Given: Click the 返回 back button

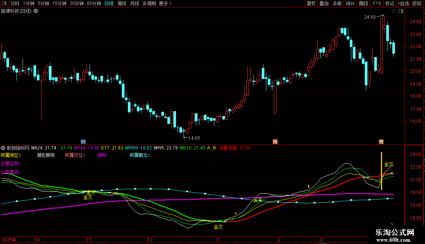Looking at the screenshot, I should pyautogui.click(x=417, y=3).
